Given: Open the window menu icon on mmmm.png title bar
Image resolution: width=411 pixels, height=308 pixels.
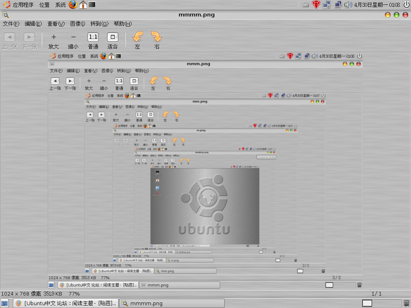Looking at the screenshot, I should click(x=6, y=15).
